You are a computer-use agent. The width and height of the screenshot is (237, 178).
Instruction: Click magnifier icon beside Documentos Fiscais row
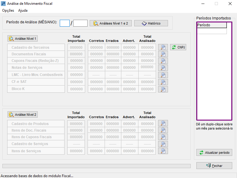163,54
